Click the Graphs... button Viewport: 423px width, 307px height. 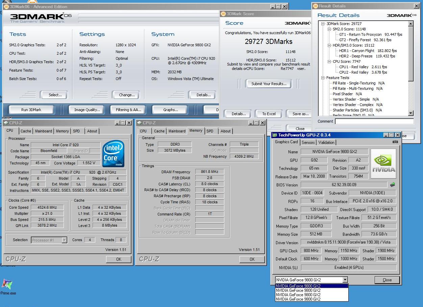171,110
